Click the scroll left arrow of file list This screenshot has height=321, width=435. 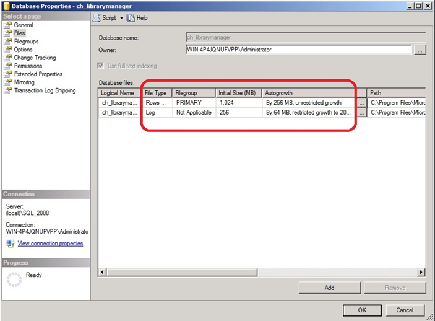(x=102, y=273)
